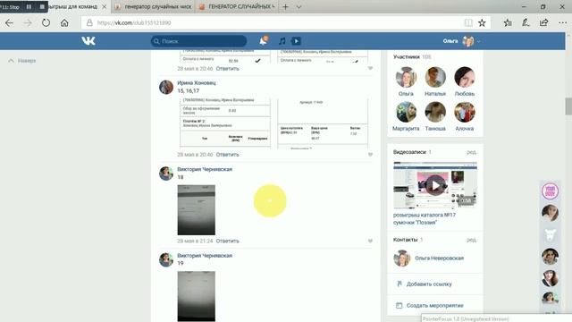572x322 pixels.
Task: Click Ответить on the topmost comment
Action: click(x=227, y=68)
